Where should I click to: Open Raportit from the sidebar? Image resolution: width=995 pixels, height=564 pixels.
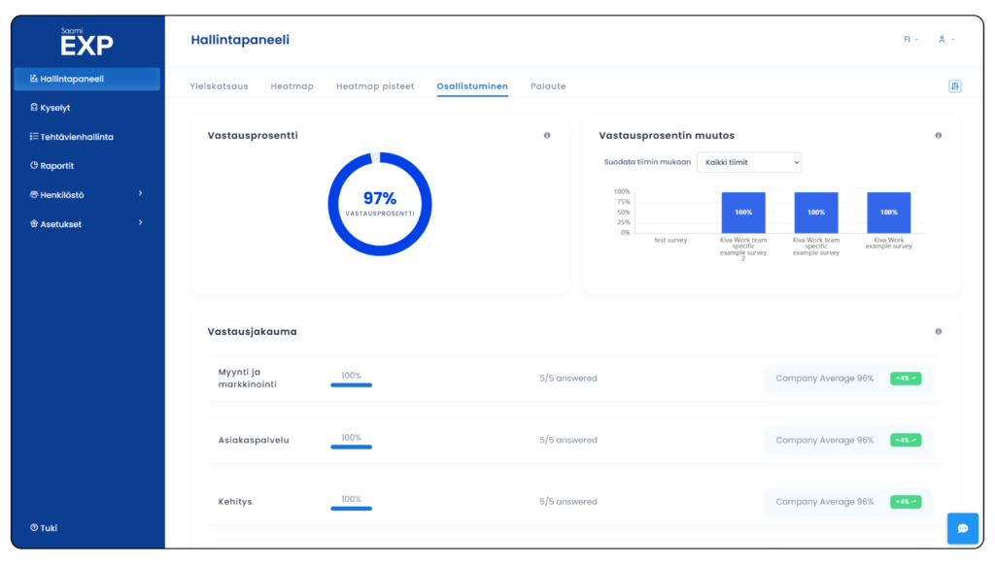[x=56, y=166]
